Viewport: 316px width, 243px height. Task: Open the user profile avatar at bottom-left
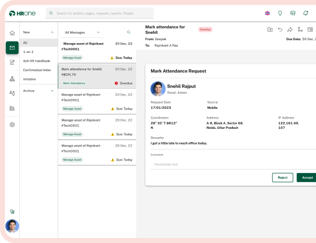[12, 225]
